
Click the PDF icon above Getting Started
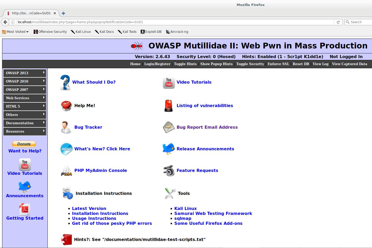[x=25, y=209]
